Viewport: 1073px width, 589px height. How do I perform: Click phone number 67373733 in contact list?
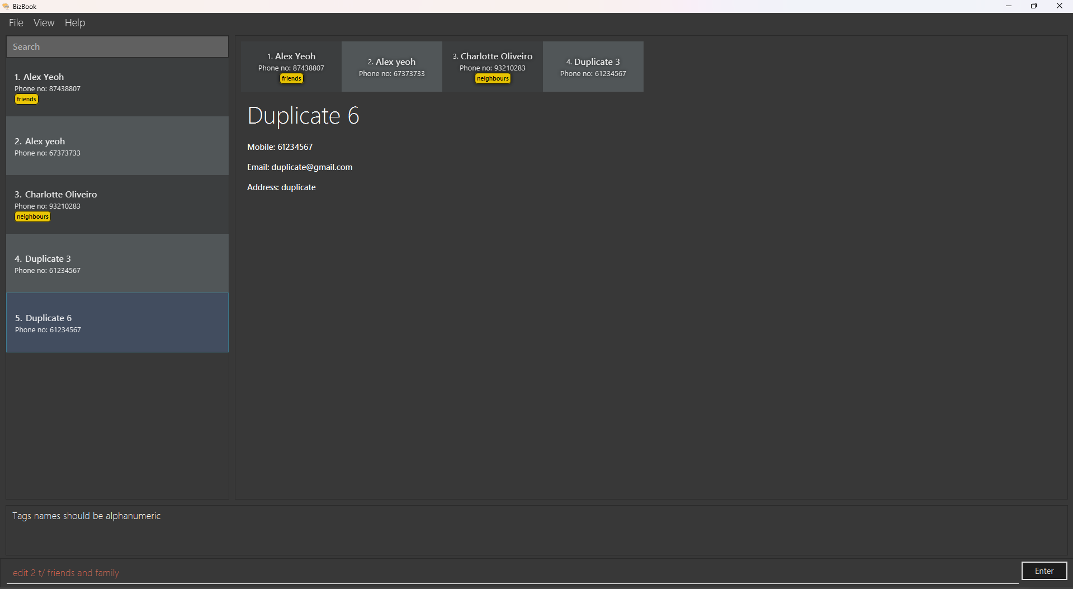[65, 153]
